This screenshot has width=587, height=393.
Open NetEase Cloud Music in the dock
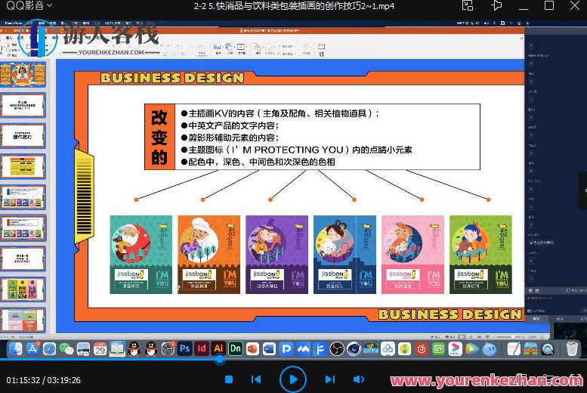coord(422,349)
